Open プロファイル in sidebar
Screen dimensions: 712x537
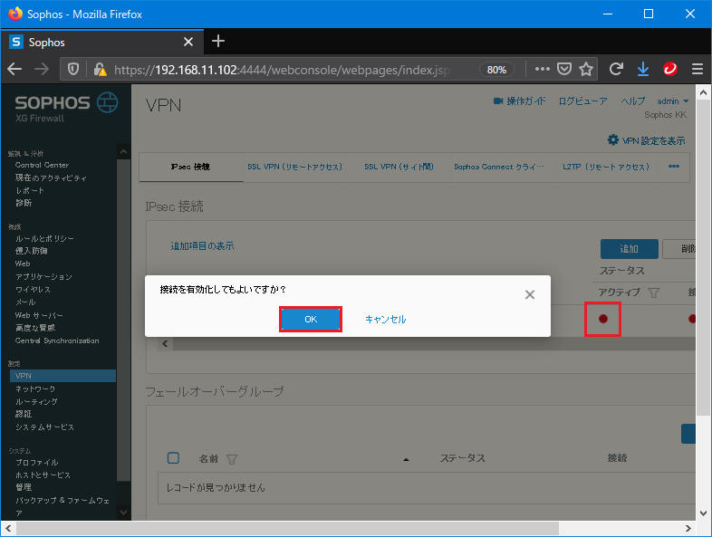pyautogui.click(x=37, y=462)
